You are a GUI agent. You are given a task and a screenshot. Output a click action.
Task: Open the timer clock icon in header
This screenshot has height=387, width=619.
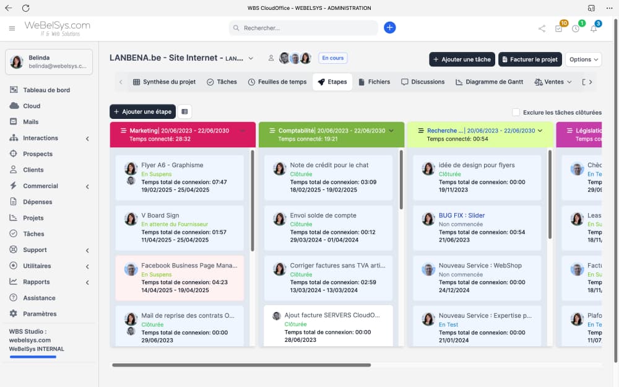point(576,28)
